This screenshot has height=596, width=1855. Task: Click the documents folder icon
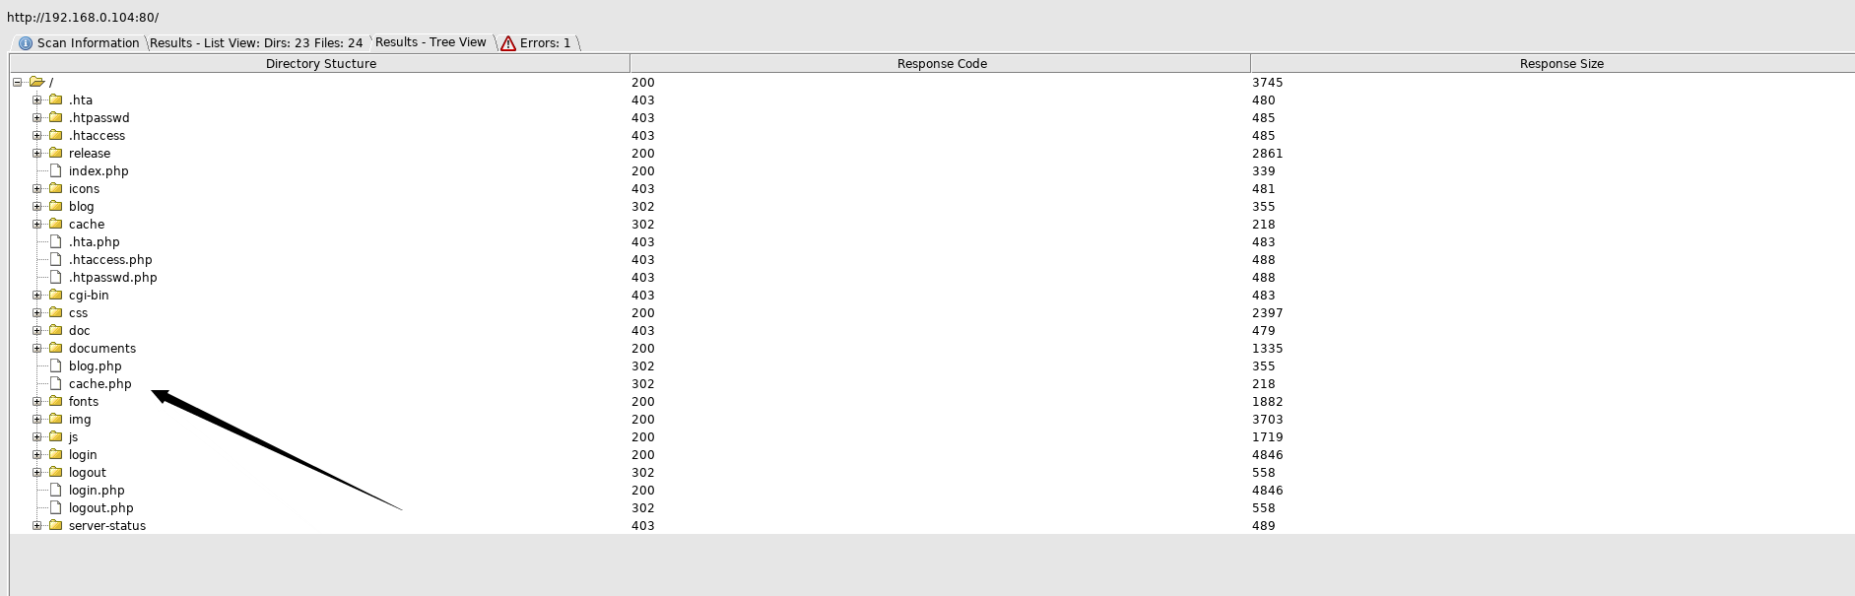click(x=56, y=348)
